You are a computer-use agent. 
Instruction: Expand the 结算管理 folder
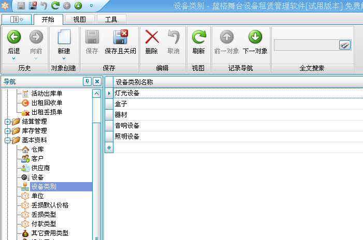[x=7, y=122]
